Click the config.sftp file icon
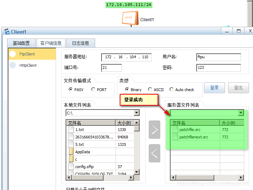 click(71, 167)
